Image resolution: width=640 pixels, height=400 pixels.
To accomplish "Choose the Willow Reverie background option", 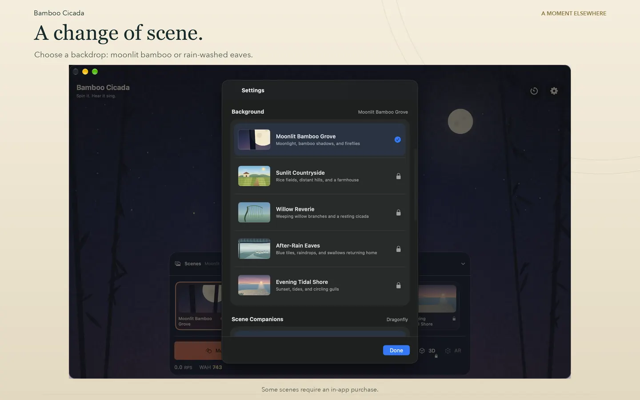I will pos(320,212).
